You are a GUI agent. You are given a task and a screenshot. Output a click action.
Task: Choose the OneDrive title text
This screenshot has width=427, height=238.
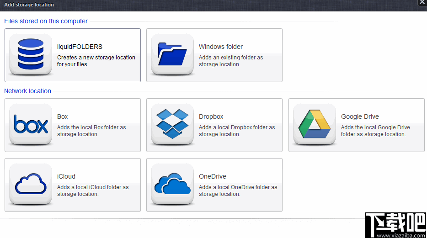click(213, 176)
